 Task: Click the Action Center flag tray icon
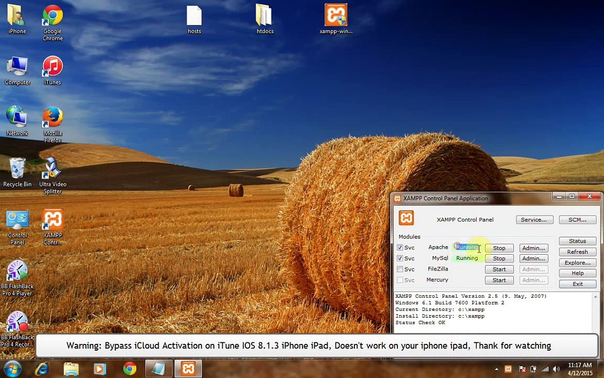(522, 369)
